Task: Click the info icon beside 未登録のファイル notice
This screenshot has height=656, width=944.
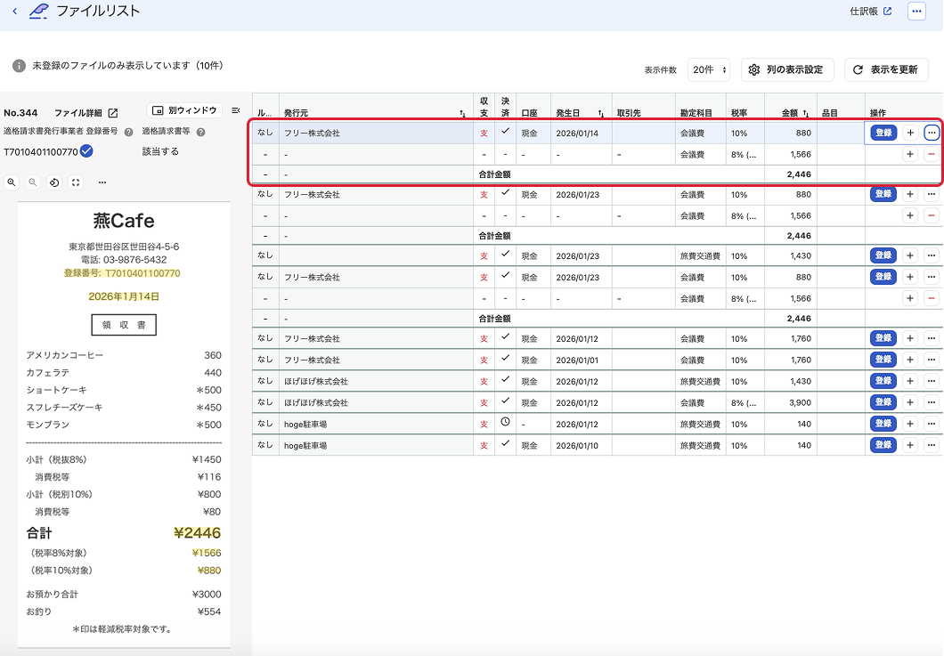Action: 20,66
